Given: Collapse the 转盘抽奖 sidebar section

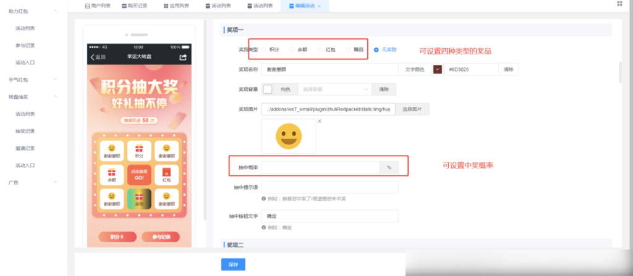Looking at the screenshot, I should click(55, 96).
